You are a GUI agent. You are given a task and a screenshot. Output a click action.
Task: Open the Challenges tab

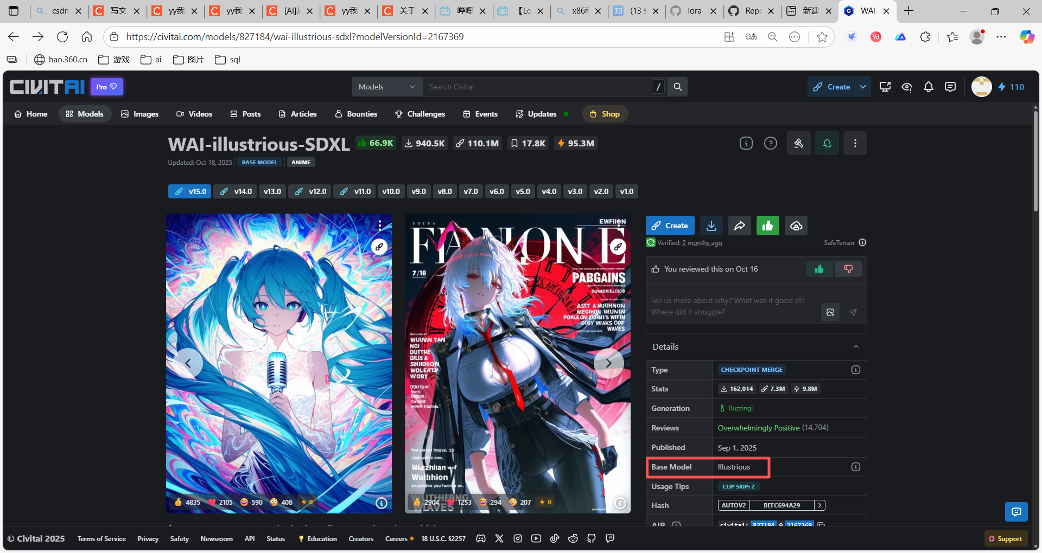(420, 114)
